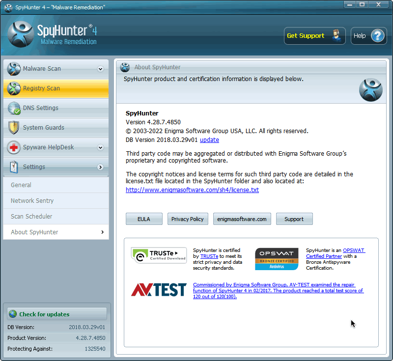Open the license.txt URL link
The width and height of the screenshot is (393, 361).
192,190
